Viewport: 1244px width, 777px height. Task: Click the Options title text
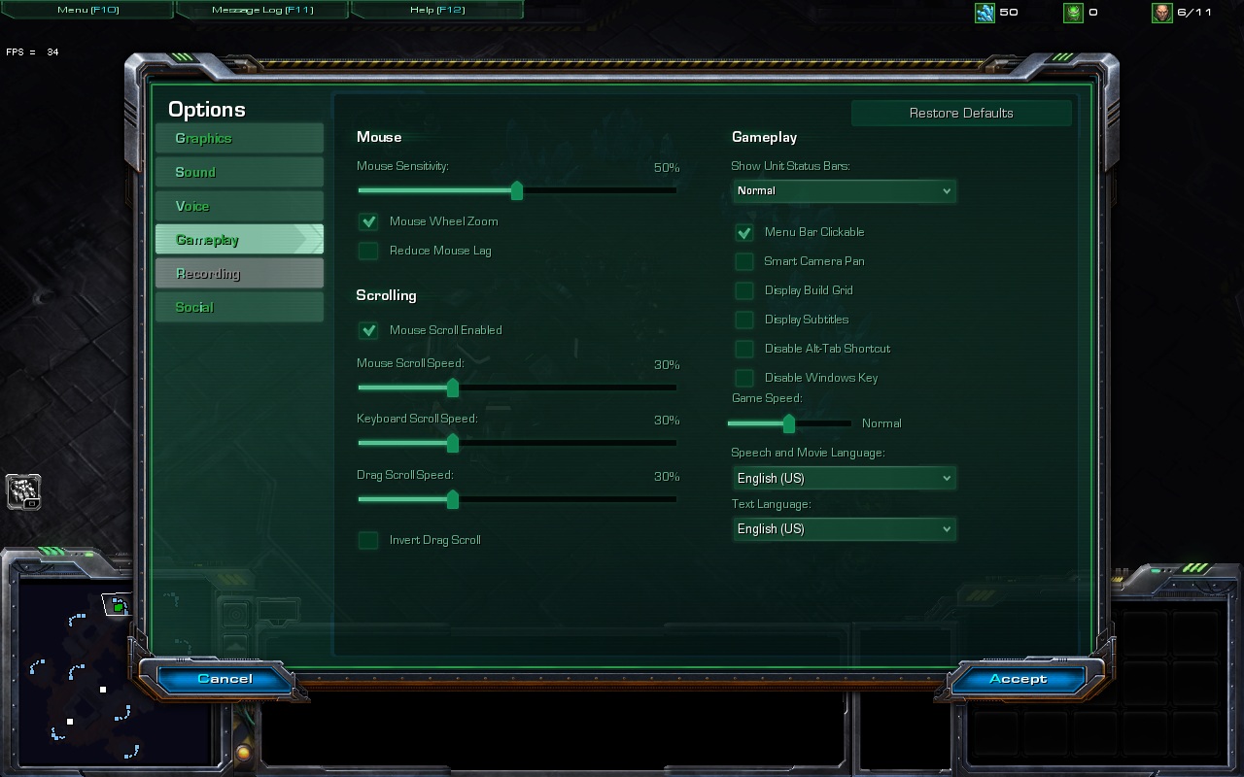207,110
